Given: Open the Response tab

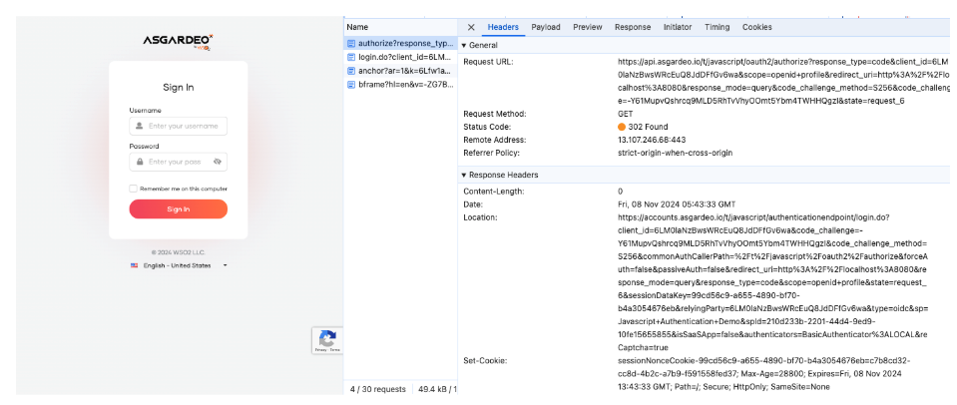Looking at the screenshot, I should (x=633, y=28).
